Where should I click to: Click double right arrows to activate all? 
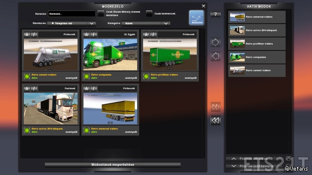[216, 107]
